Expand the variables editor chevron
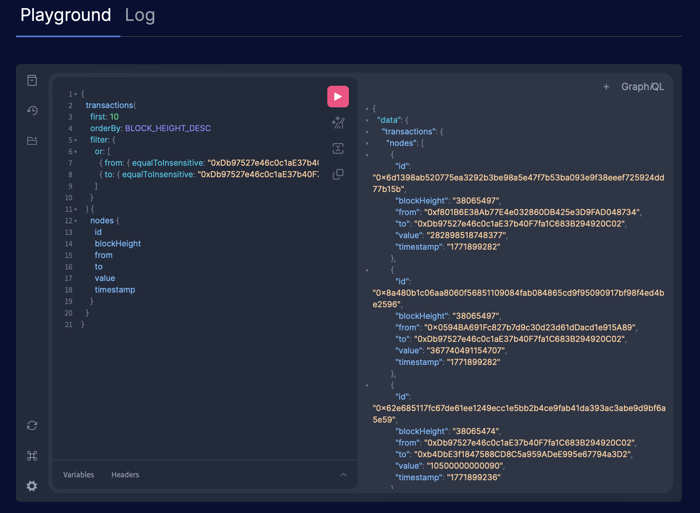Viewport: 700px width, 513px height. tap(343, 474)
